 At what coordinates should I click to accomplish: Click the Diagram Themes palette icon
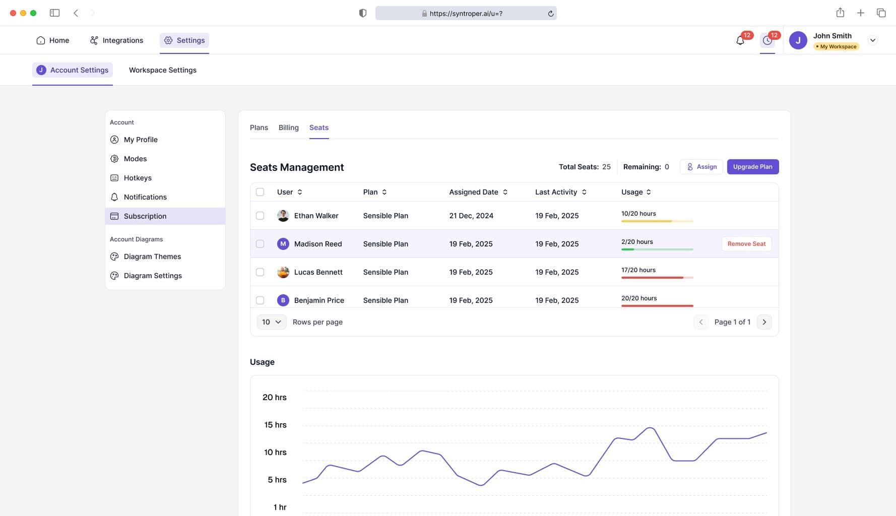point(114,256)
